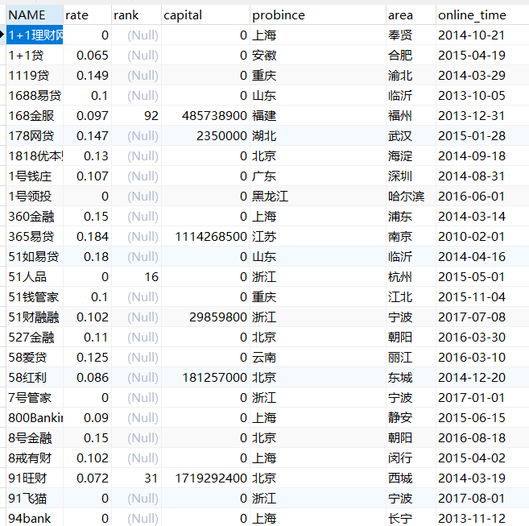This screenshot has width=529, height=526.
Task: Select the capital value 181257000
Action: [214, 378]
